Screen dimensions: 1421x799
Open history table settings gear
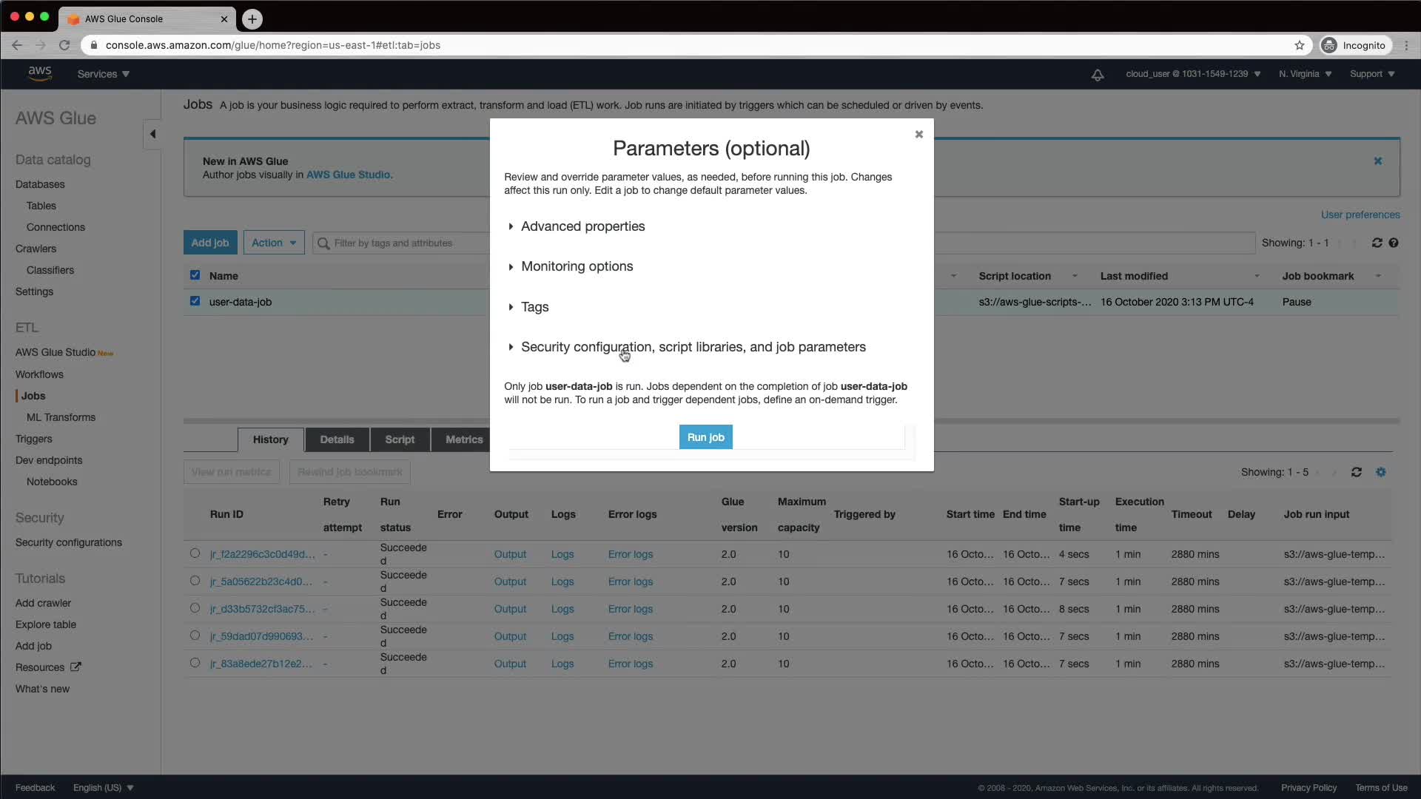1381,472
